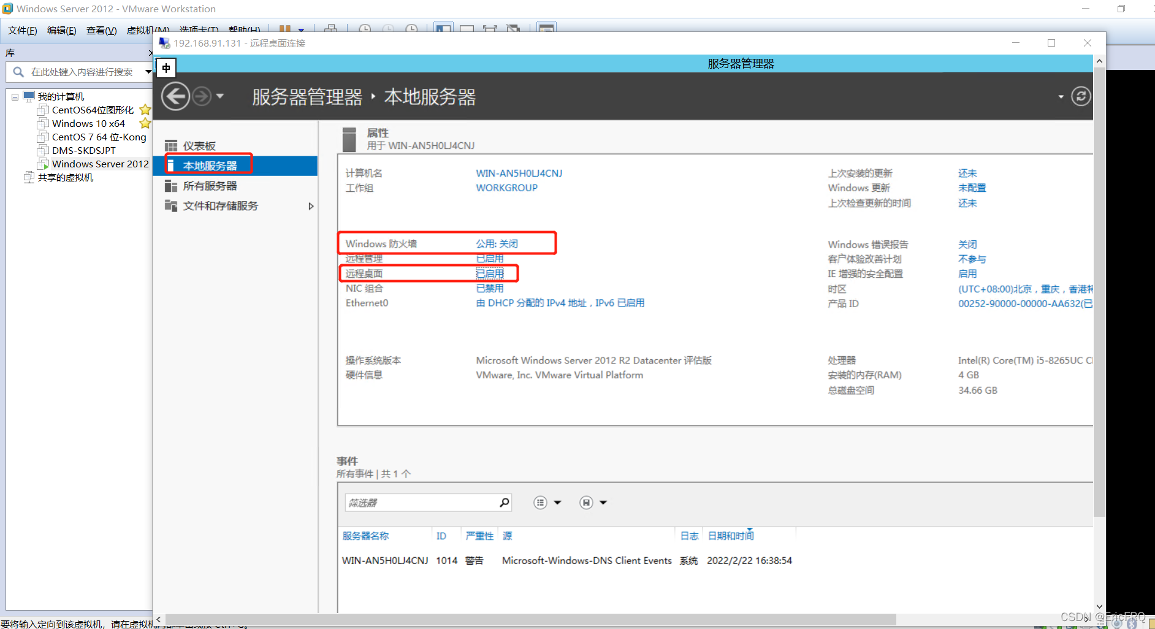Click the favorite star beside Windows 10 x64

pyautogui.click(x=145, y=123)
